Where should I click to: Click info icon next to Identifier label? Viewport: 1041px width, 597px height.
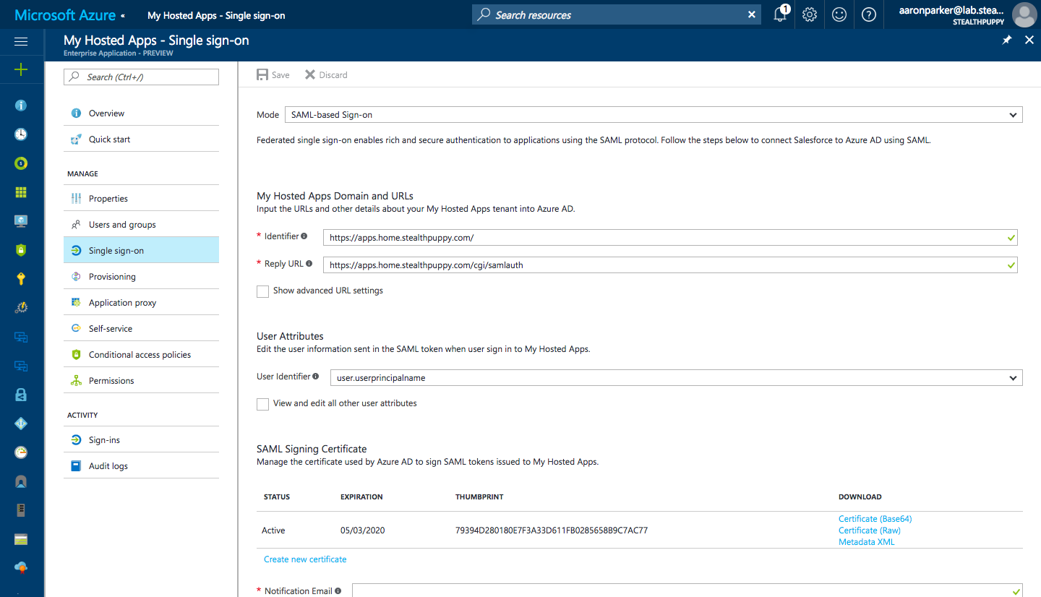pyautogui.click(x=304, y=236)
